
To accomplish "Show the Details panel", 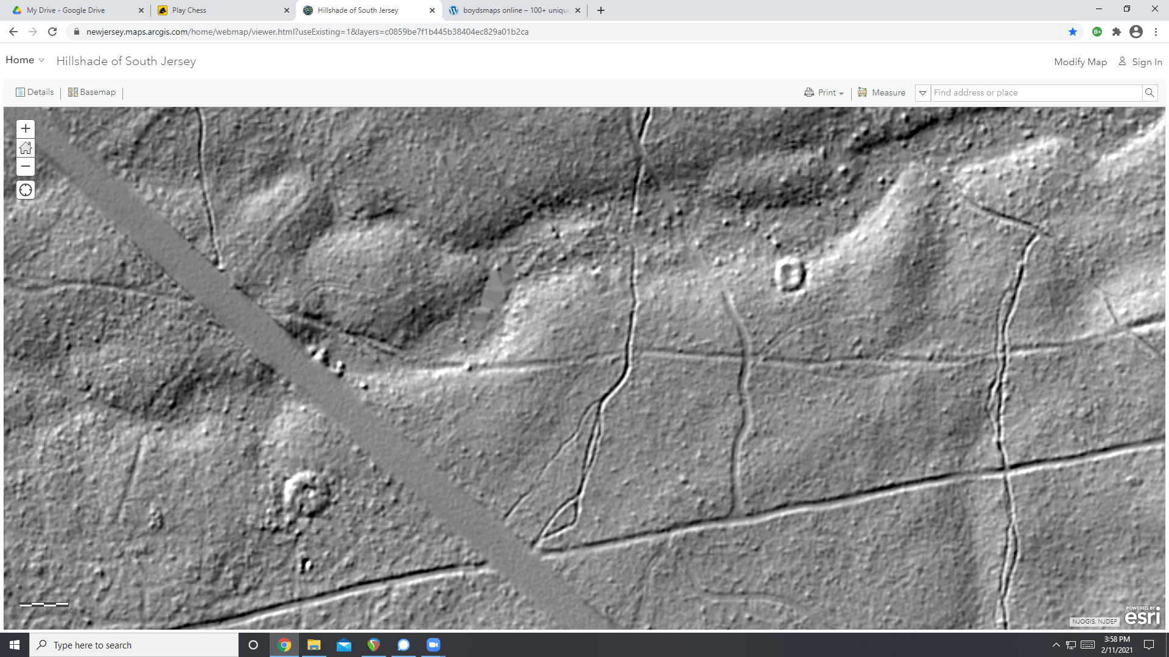I will coord(35,92).
